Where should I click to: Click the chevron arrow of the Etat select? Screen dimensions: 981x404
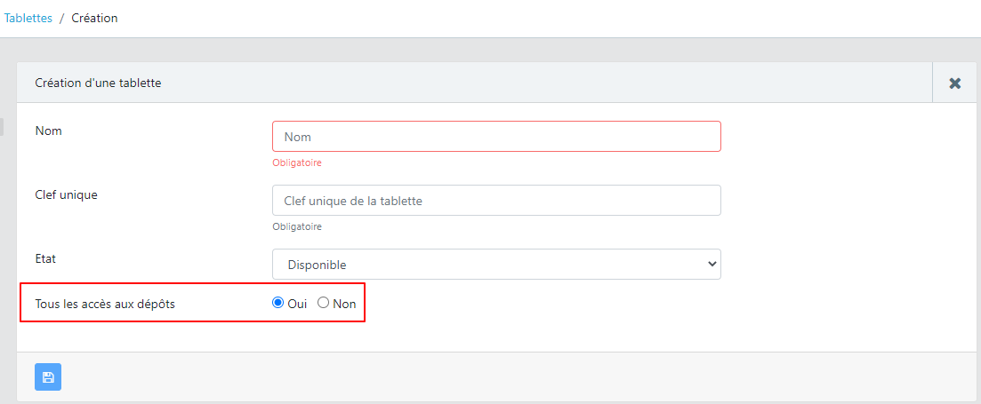point(712,264)
